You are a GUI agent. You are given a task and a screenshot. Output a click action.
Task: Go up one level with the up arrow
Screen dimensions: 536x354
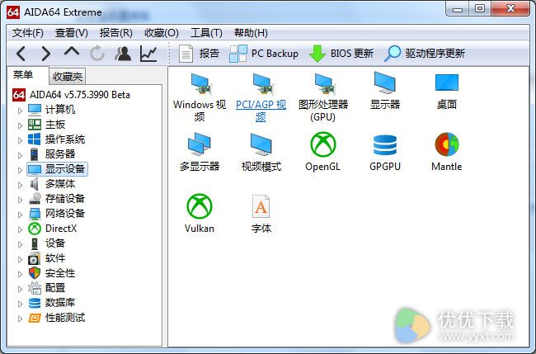72,52
